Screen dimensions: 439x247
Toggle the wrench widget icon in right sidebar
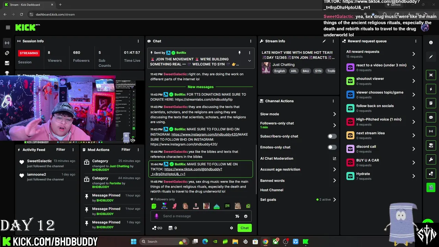tap(431, 160)
